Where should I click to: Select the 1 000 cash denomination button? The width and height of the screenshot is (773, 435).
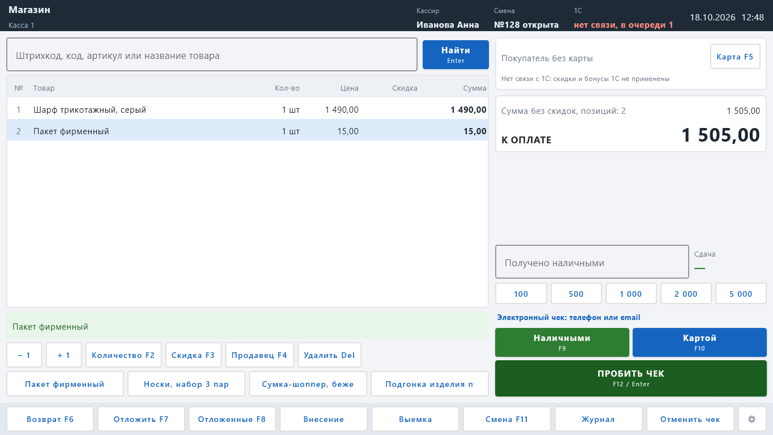[x=631, y=294]
